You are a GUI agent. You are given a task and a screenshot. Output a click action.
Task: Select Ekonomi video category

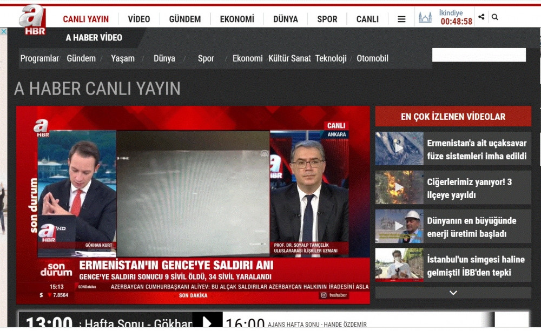[247, 58]
